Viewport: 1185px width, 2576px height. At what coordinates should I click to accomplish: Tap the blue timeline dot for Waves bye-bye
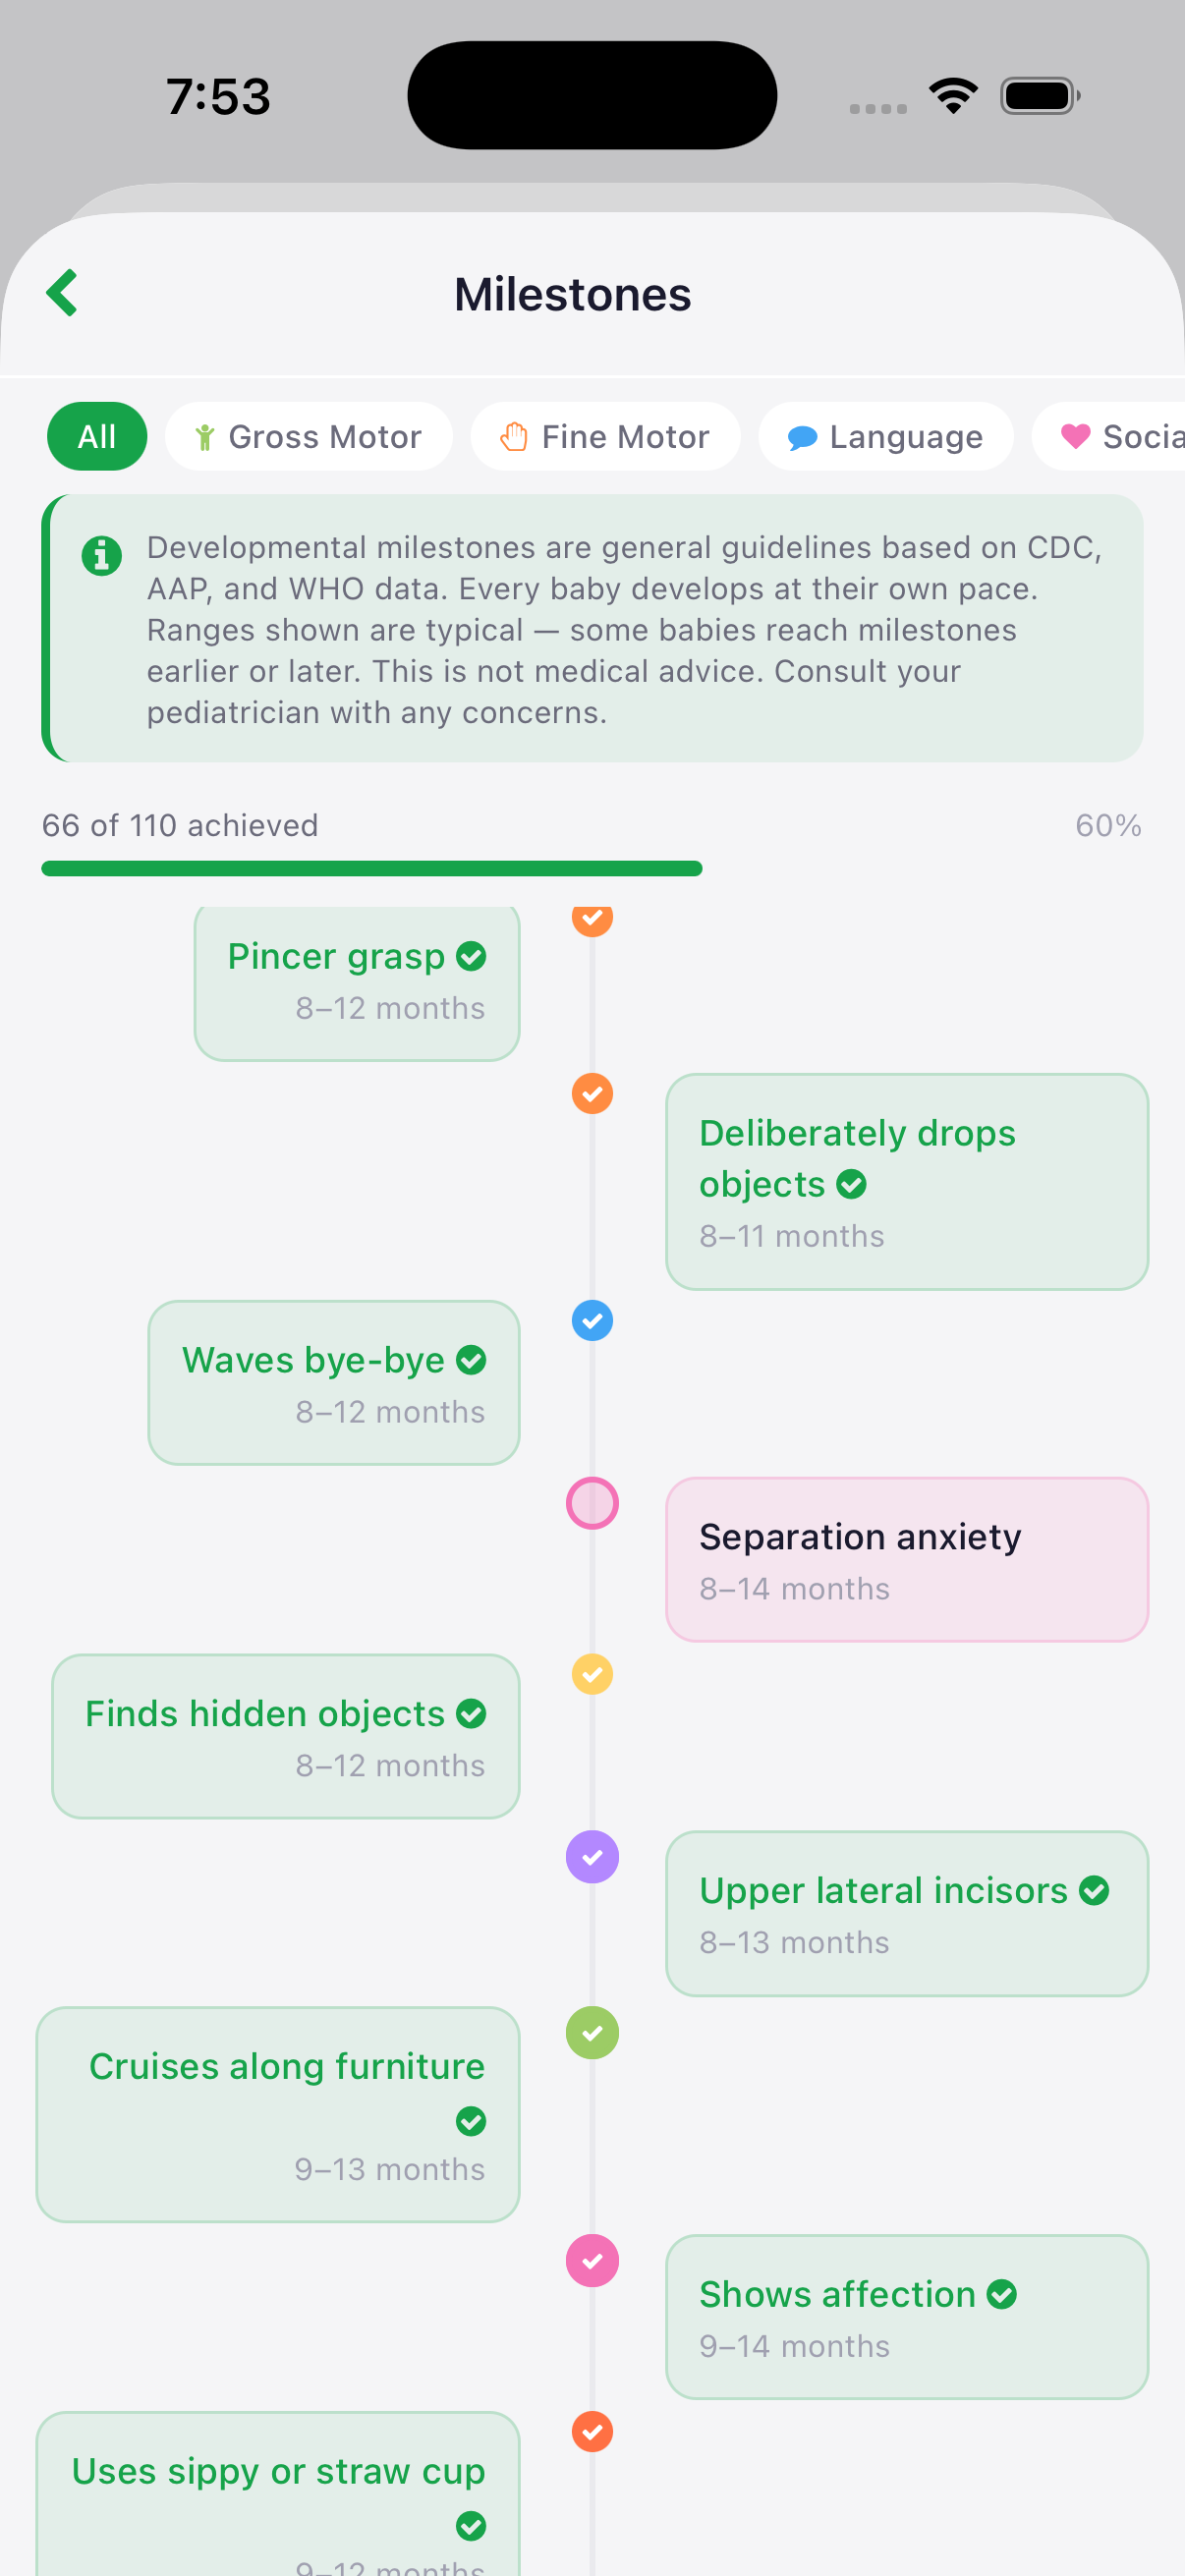point(592,1320)
